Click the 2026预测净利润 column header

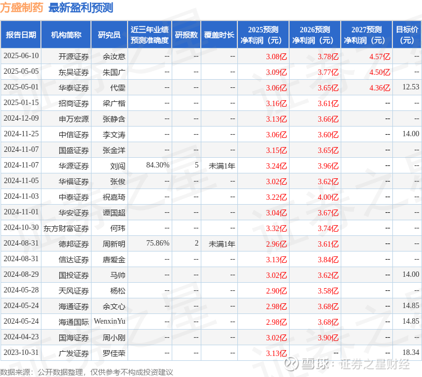[x=315, y=34]
